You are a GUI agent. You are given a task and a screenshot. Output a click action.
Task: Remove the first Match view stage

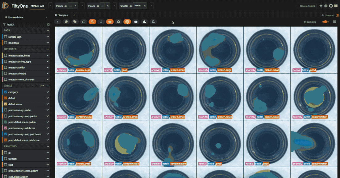(76, 6)
